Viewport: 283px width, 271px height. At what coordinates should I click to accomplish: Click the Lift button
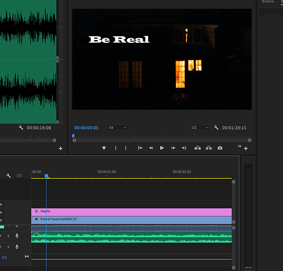[198, 148]
